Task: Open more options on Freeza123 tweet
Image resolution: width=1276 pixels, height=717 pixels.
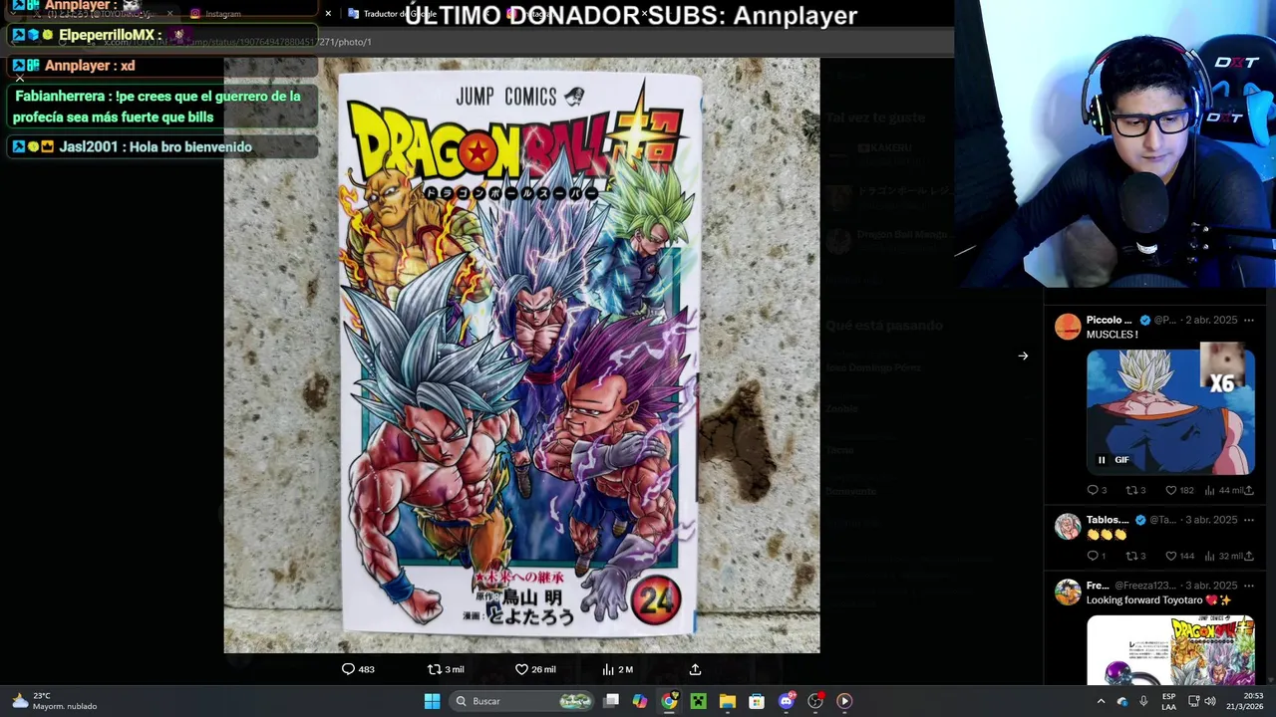Action: [x=1248, y=586]
